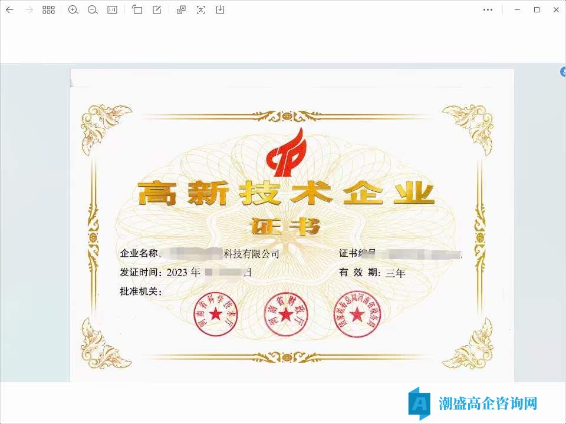This screenshot has width=566, height=424.
Task: Open thumbnail grid view
Action: 48,10
